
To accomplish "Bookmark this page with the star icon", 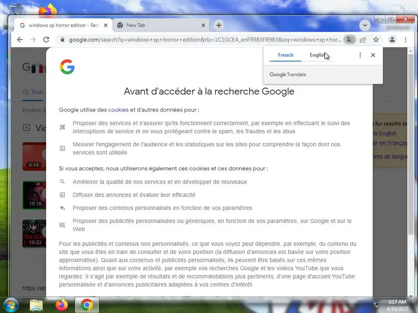I will (376, 40).
